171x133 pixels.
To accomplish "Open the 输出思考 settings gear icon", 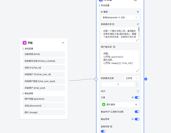I will (133, 119).
